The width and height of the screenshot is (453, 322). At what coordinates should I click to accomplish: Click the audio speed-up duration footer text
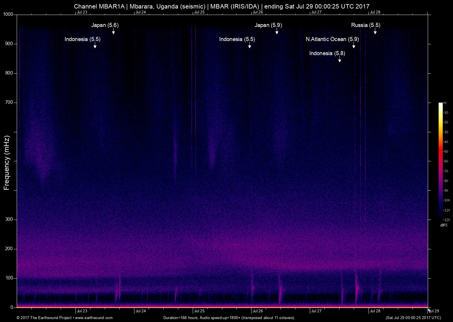click(x=229, y=318)
